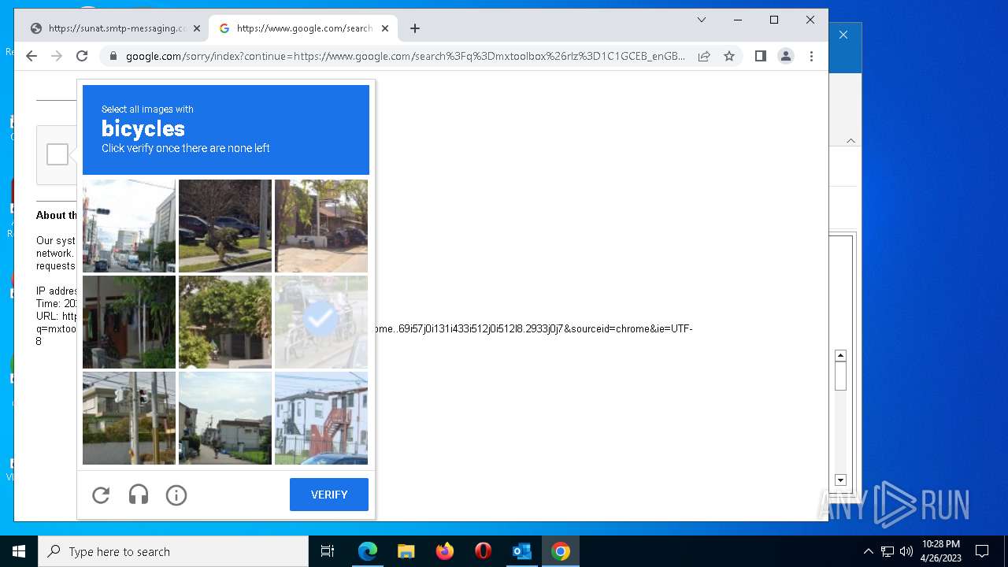Bookmark this tab with star icon
The height and width of the screenshot is (567, 1008).
pyautogui.click(x=729, y=56)
